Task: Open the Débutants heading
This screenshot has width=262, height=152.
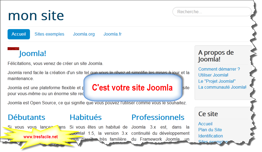Action: click(26, 117)
